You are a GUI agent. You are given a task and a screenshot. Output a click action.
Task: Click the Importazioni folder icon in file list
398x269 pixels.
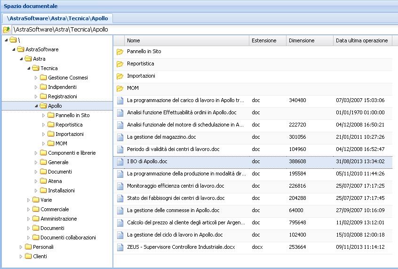[x=120, y=76]
